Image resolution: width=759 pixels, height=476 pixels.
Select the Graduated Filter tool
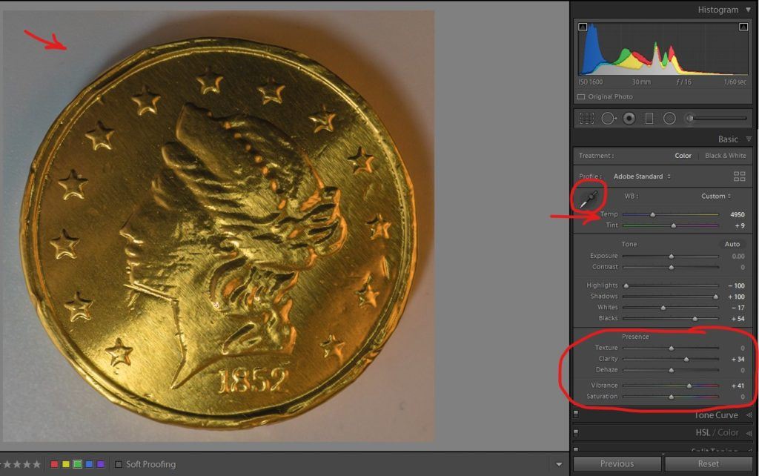(649, 118)
